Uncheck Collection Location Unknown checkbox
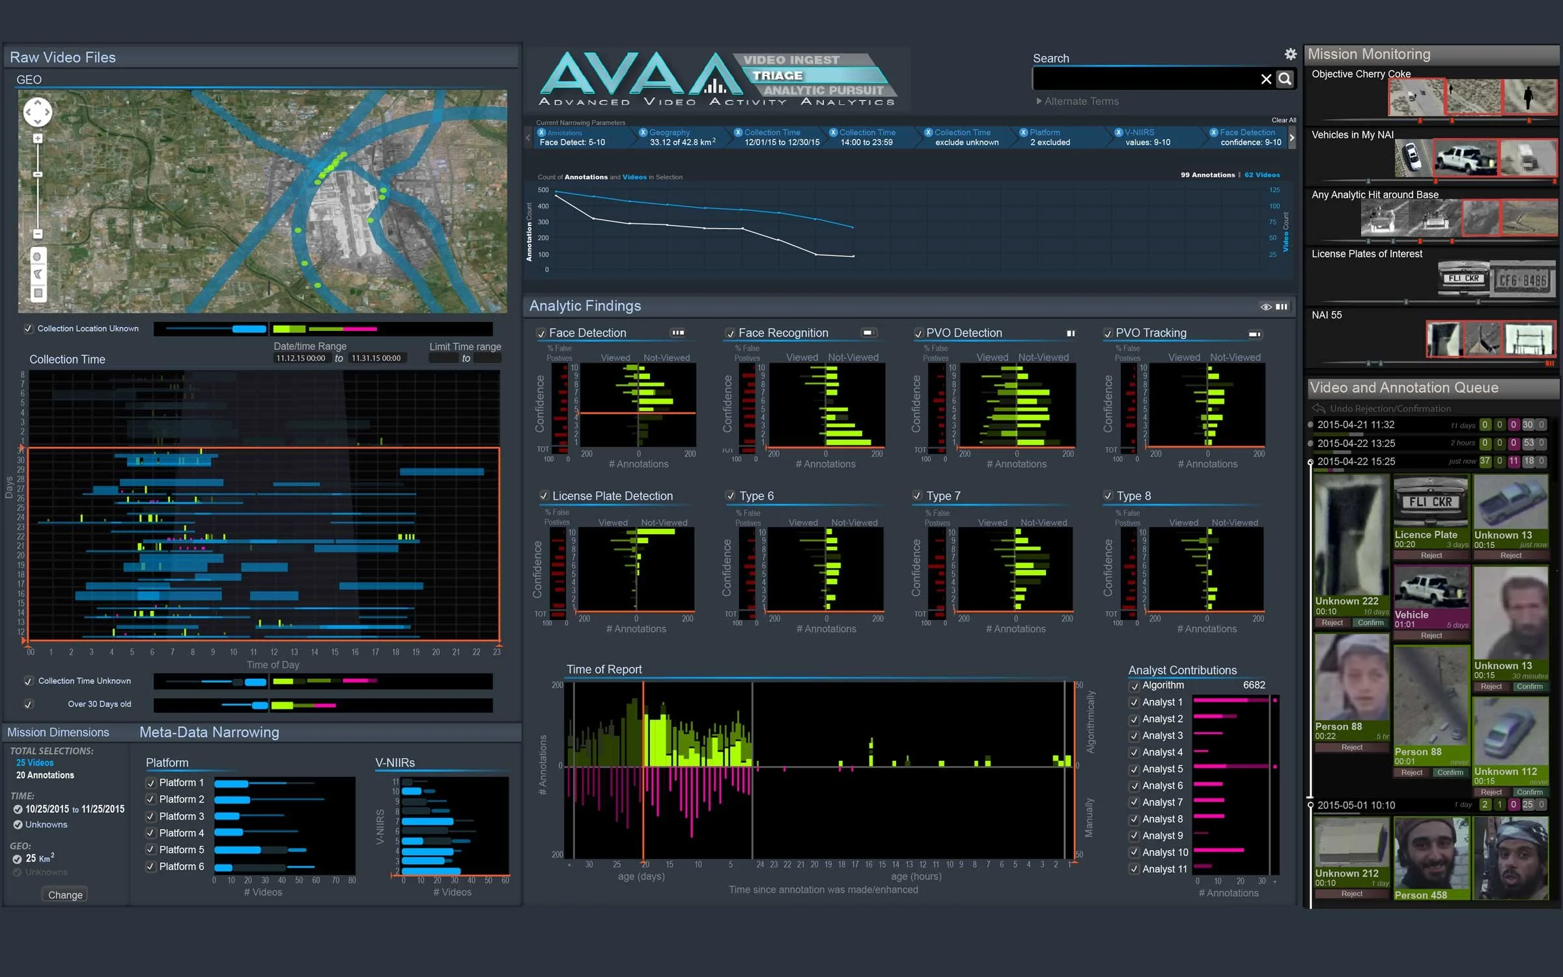This screenshot has height=977, width=1563. pyautogui.click(x=29, y=329)
